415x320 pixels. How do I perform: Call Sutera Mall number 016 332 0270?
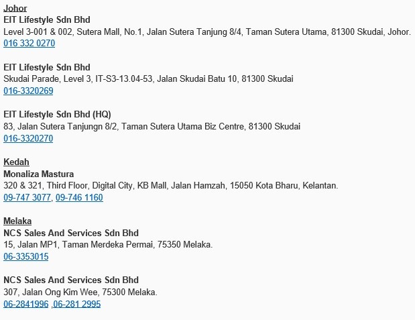tap(29, 43)
